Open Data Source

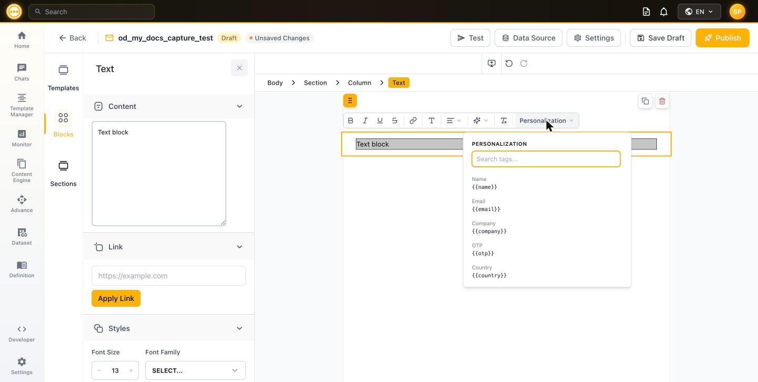click(x=528, y=38)
